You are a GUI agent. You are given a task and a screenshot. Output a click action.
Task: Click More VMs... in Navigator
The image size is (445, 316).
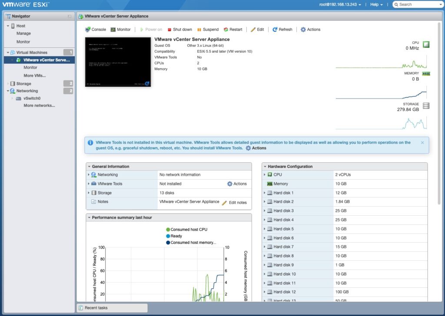coord(35,76)
